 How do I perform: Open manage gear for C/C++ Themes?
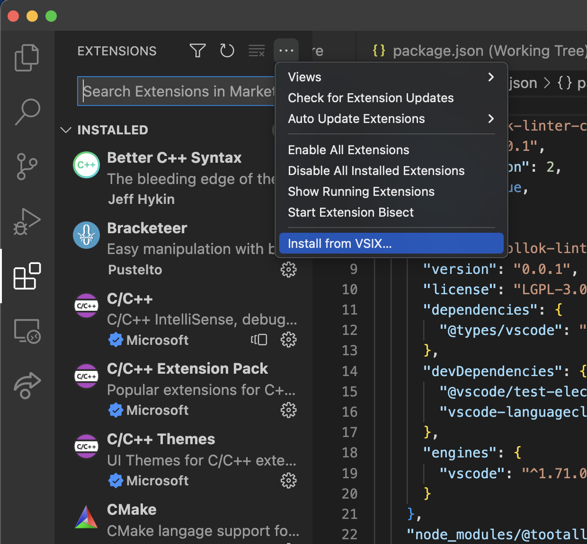[x=289, y=481]
